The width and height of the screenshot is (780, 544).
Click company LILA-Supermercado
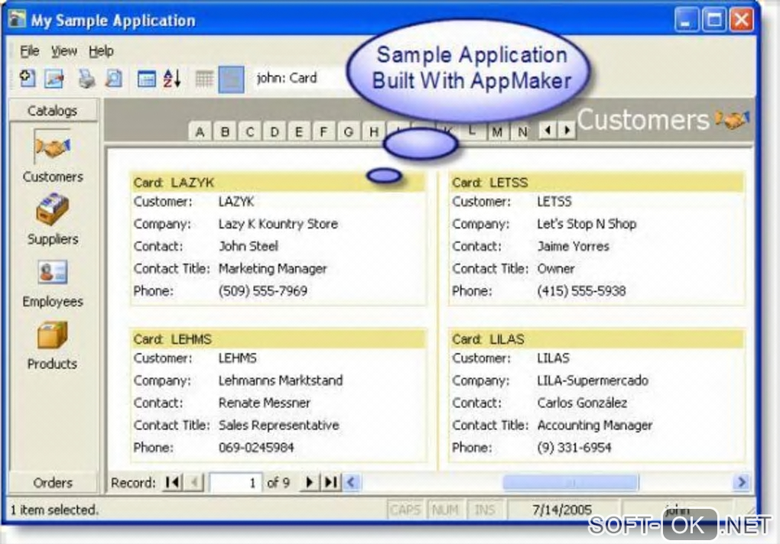[x=593, y=380]
